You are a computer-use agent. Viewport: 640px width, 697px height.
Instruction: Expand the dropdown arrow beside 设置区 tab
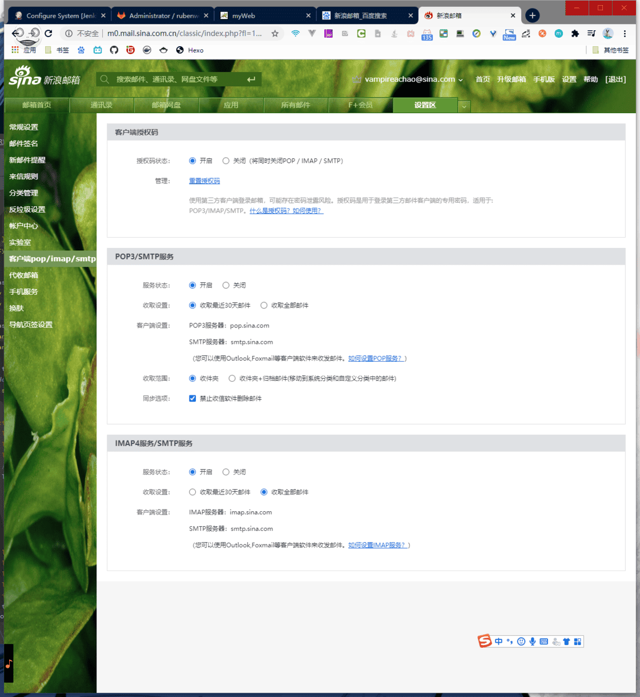click(464, 106)
